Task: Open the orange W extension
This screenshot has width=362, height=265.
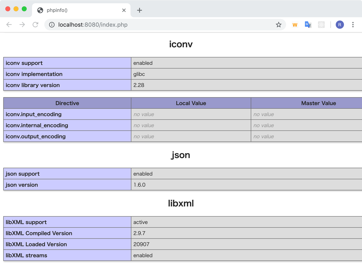Action: click(295, 25)
